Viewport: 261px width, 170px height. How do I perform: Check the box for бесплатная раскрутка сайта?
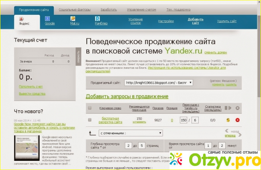pos(90,120)
